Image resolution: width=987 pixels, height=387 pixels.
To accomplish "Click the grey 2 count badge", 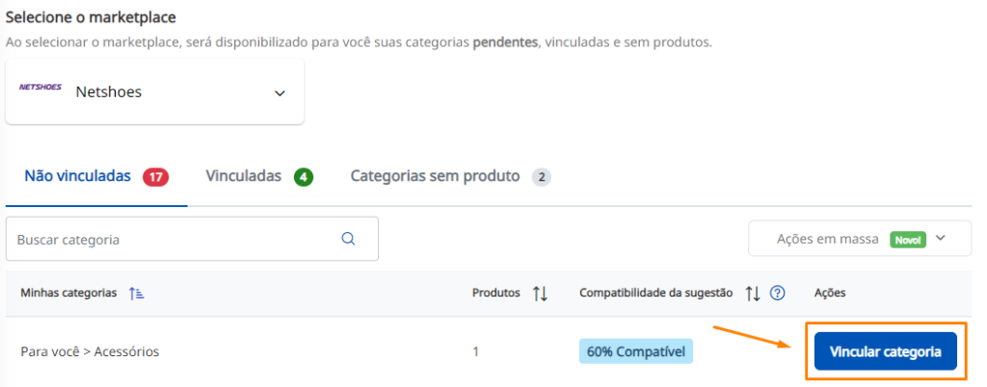I will [x=542, y=178].
